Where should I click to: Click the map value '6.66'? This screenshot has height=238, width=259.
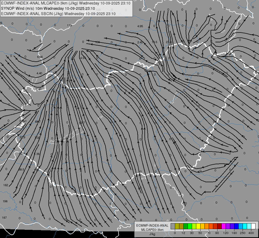(x=40, y=57)
